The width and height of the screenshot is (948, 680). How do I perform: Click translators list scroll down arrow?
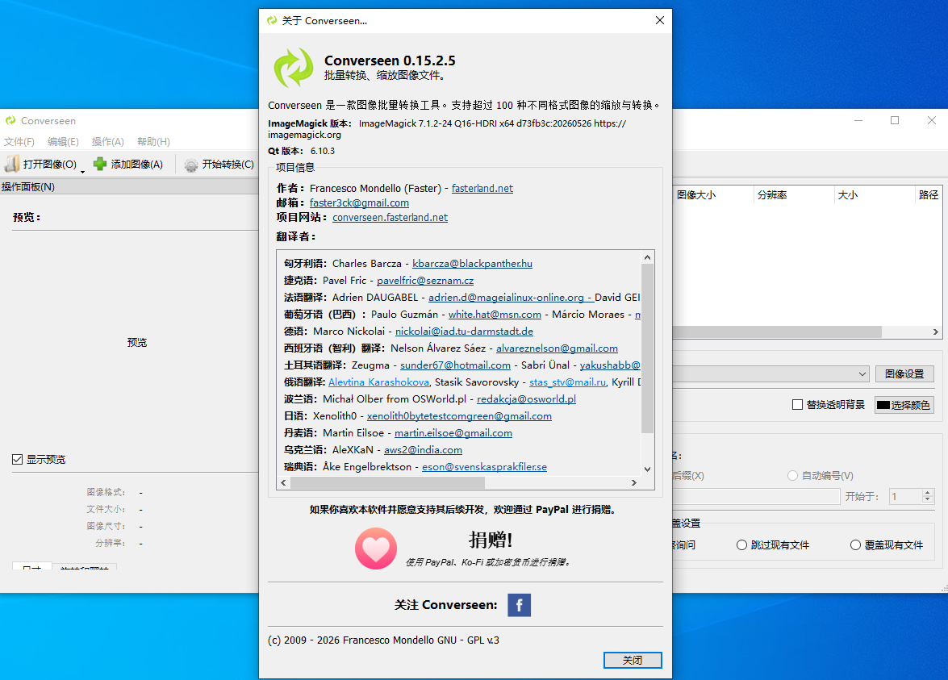(647, 469)
